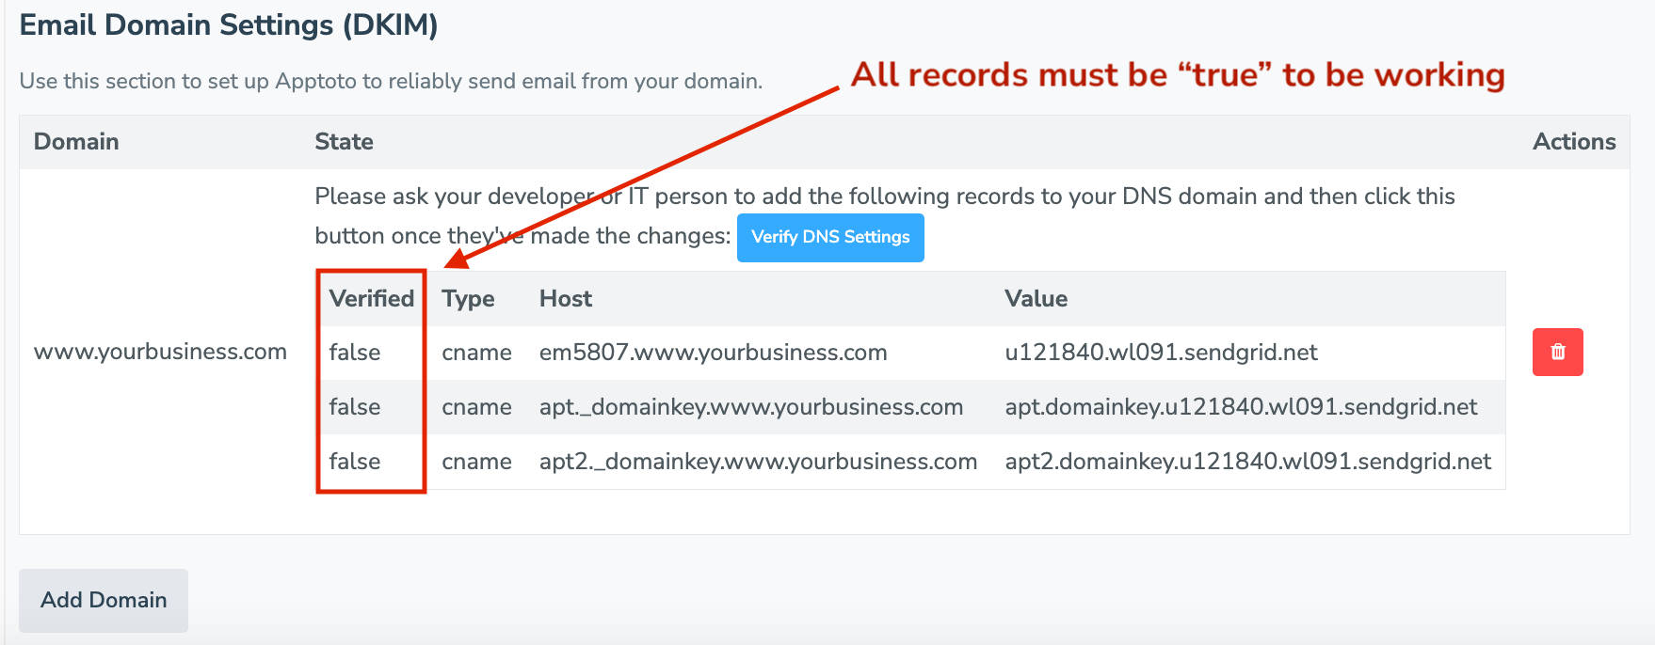Click the Type column header
The width and height of the screenshot is (1655, 645).
(x=468, y=298)
